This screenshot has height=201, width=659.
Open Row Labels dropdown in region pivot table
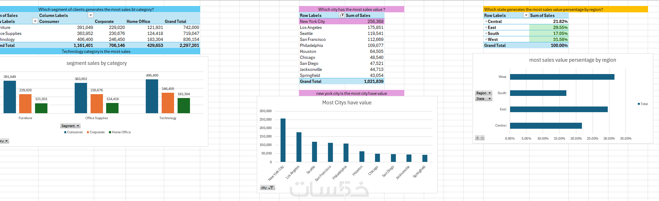point(526,15)
